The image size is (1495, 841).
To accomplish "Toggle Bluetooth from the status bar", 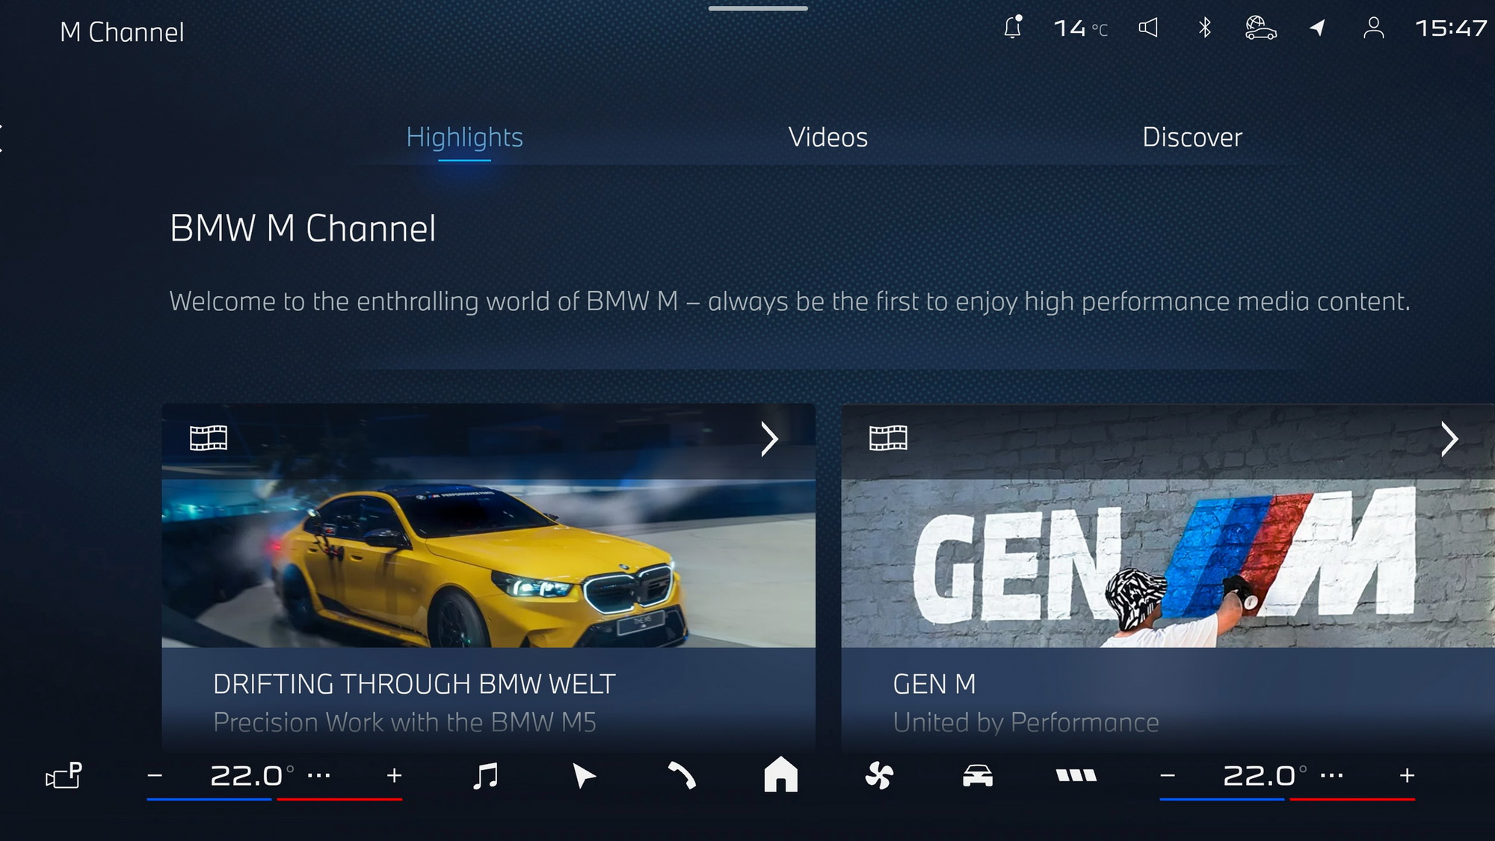I will click(x=1206, y=29).
